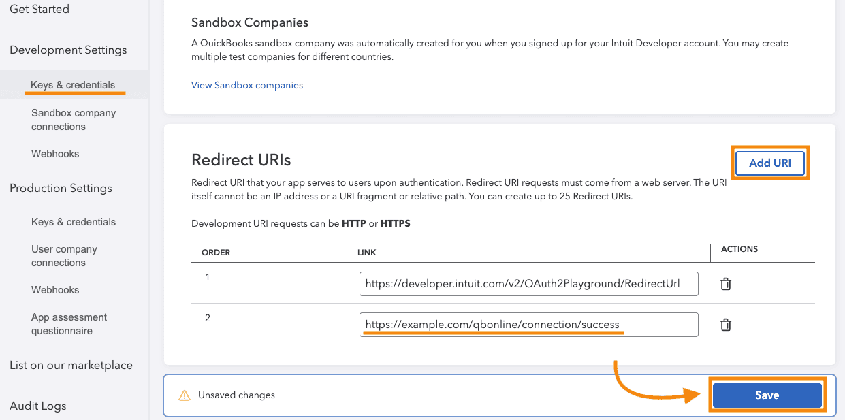Viewport: 845px width, 420px height.
Task: Delete the example.com redirect URI
Action: point(725,324)
